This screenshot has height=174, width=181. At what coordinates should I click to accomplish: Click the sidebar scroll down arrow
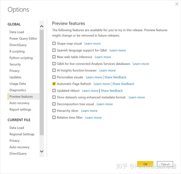pos(42,151)
